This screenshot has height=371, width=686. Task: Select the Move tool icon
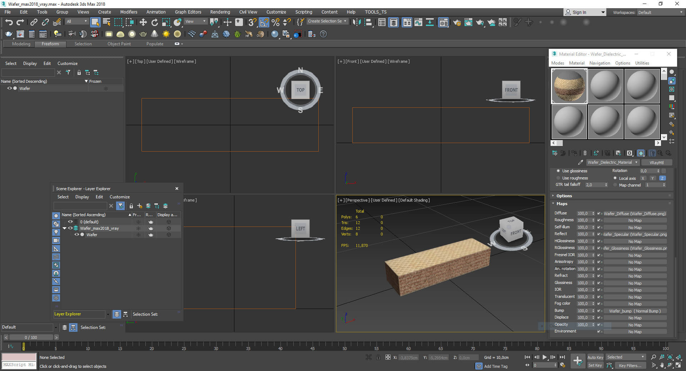click(x=143, y=22)
